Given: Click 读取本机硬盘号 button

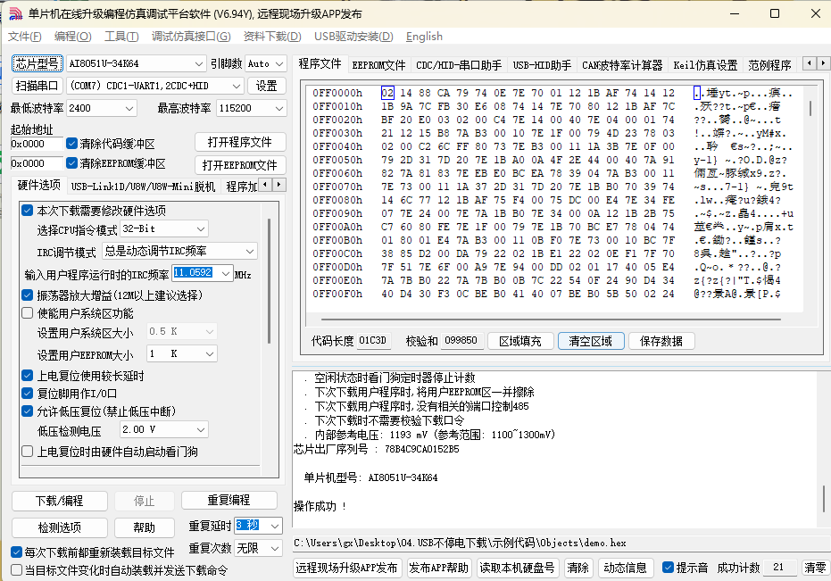Looking at the screenshot, I should [518, 568].
